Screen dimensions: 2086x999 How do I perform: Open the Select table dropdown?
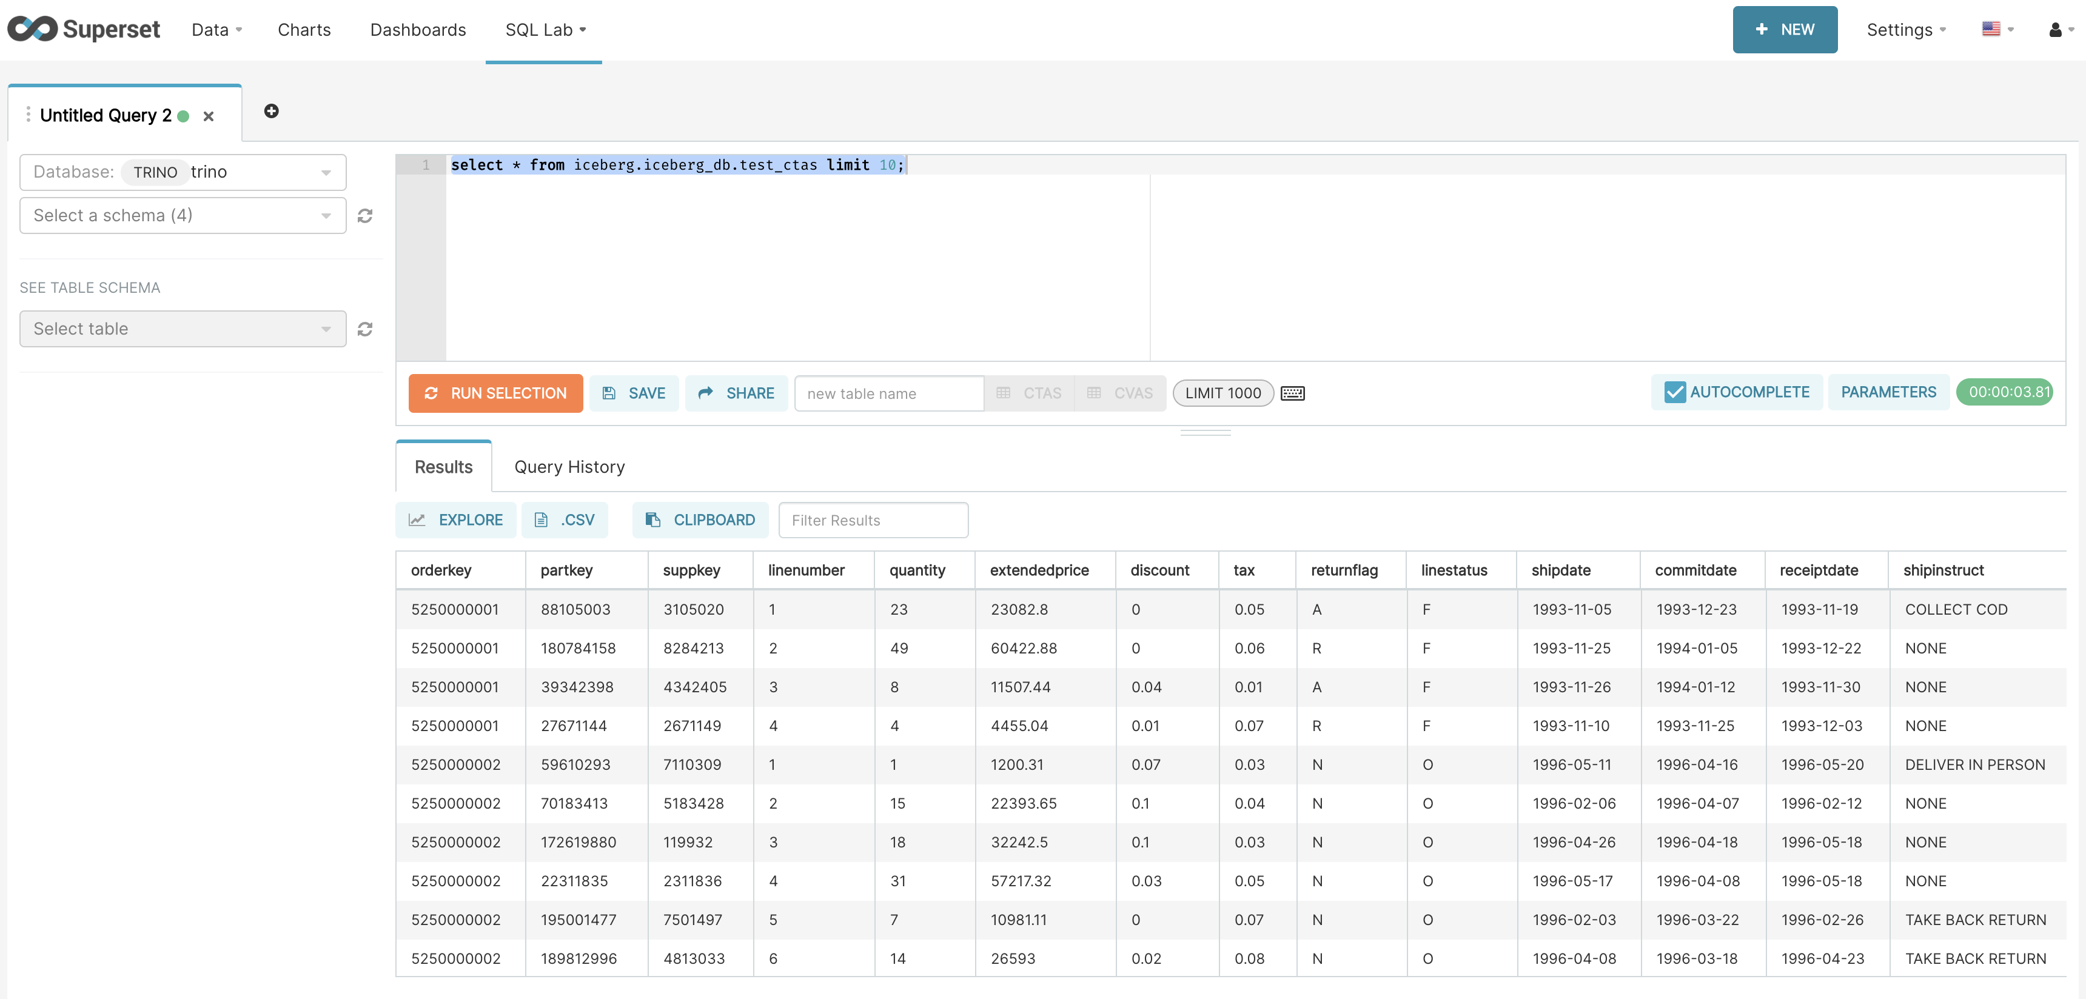(183, 330)
